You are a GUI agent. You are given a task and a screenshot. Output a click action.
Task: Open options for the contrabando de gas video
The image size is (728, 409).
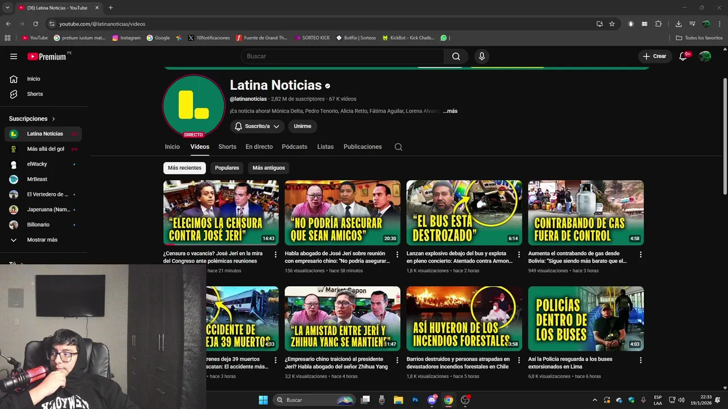click(x=640, y=254)
